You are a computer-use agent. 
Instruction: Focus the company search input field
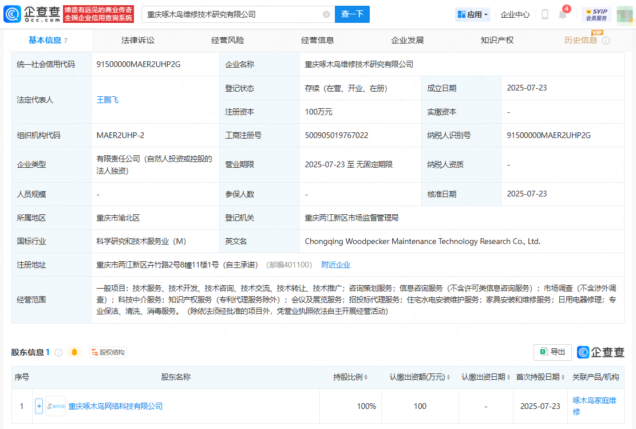click(239, 15)
